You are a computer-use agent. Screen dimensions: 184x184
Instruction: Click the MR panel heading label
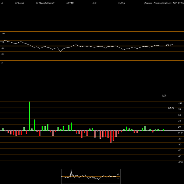point(164,96)
